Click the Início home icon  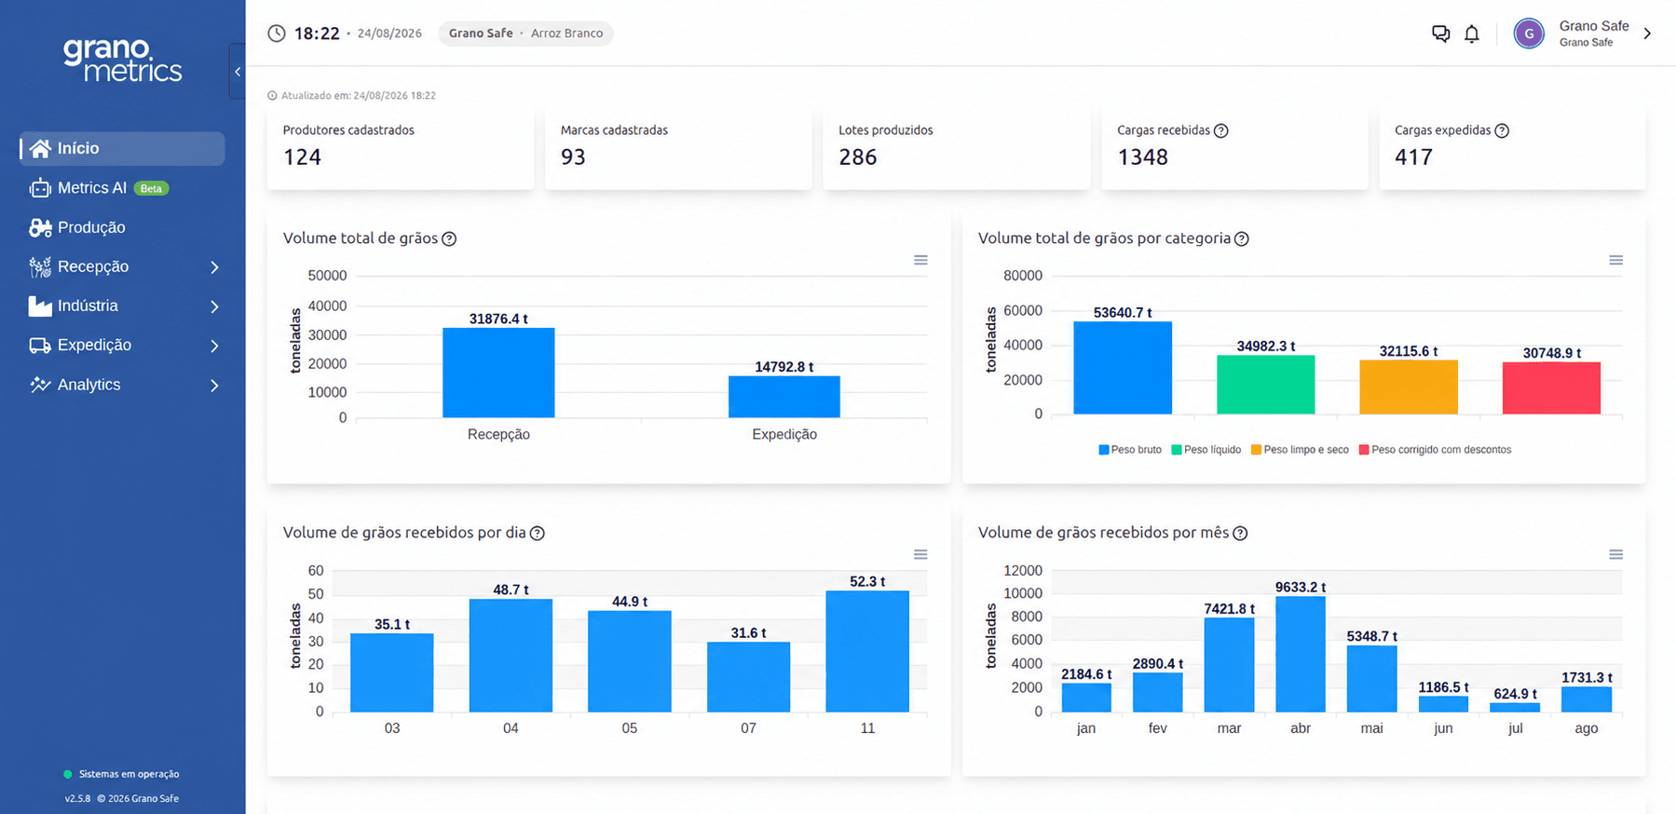39,149
